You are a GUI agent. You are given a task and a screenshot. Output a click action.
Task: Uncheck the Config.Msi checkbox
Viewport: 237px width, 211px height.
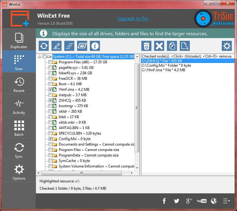[x=50, y=139]
